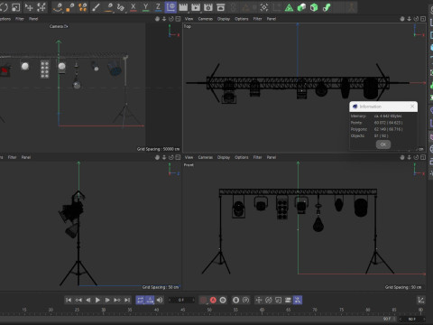Select the move tool icon
This screenshot has width=433, height=325.
(29, 7)
